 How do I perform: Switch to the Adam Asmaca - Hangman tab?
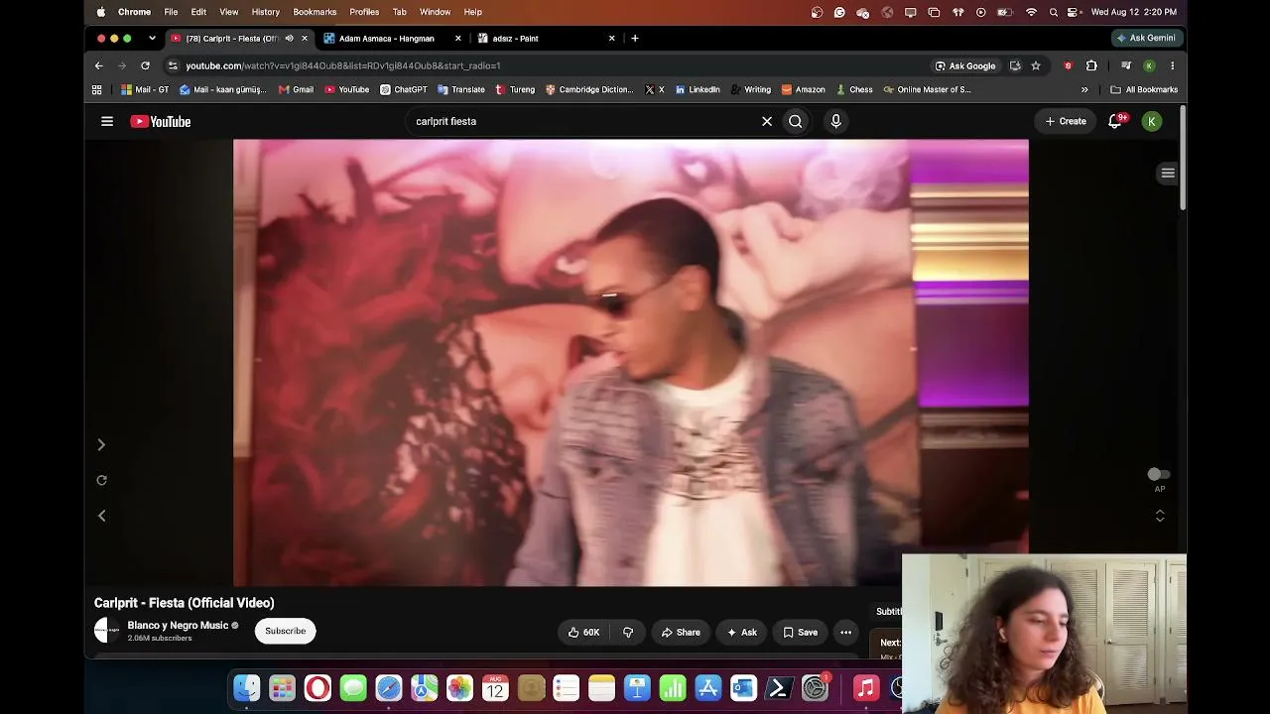(392, 39)
